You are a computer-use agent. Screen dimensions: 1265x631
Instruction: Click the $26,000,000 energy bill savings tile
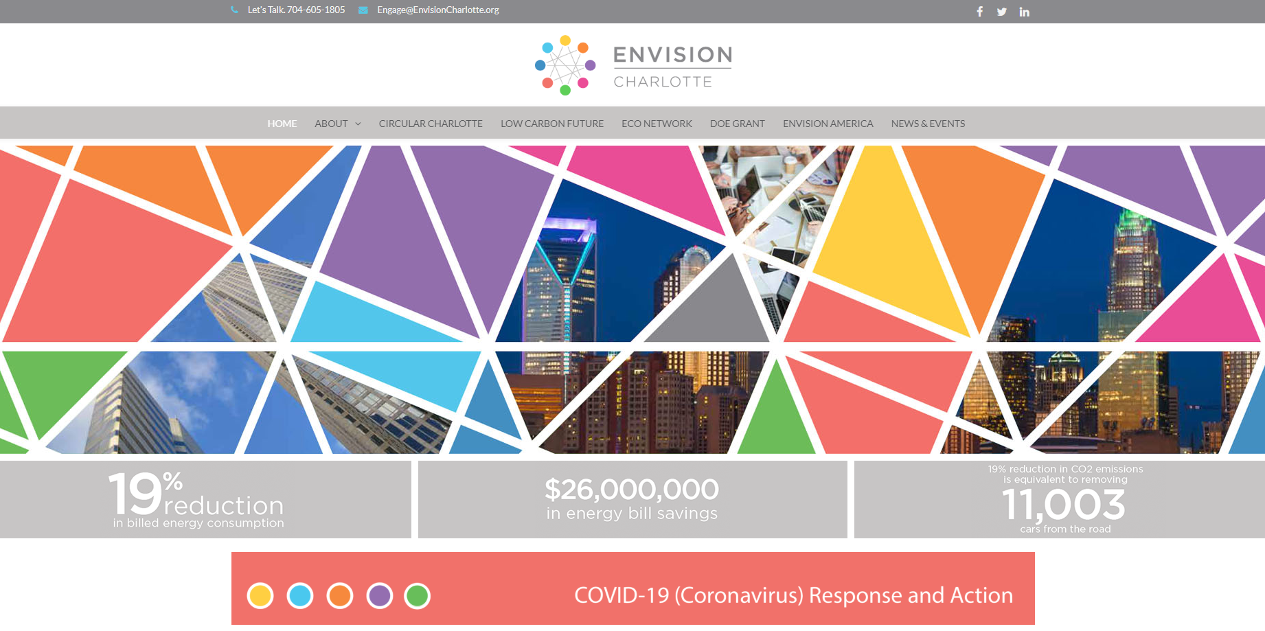[632, 499]
